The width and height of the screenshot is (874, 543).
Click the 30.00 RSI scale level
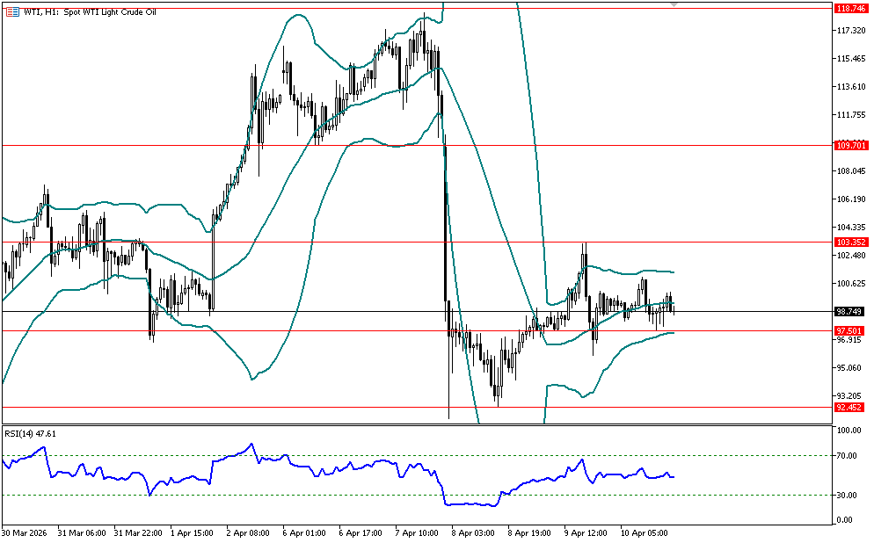pyautogui.click(x=846, y=496)
